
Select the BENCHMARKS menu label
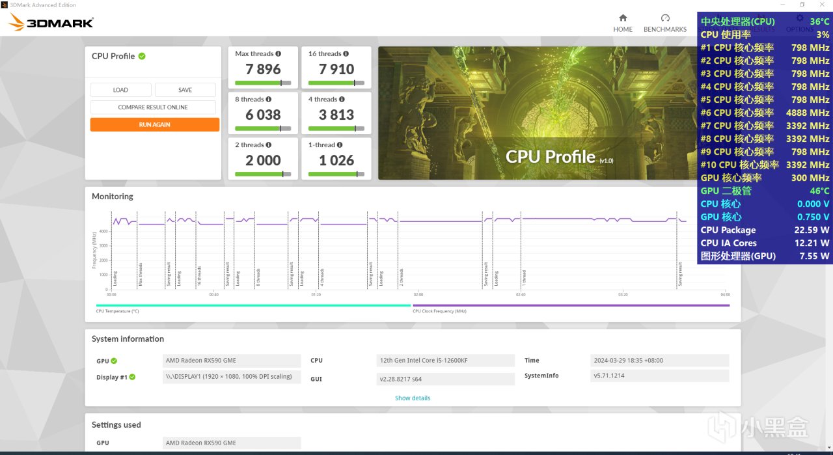tap(665, 29)
